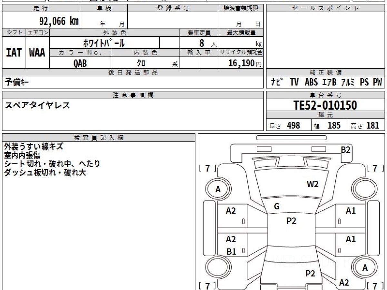The width and height of the screenshot is (387, 290).
Task: Click the 注意事項欄 section header
Action: click(x=133, y=95)
